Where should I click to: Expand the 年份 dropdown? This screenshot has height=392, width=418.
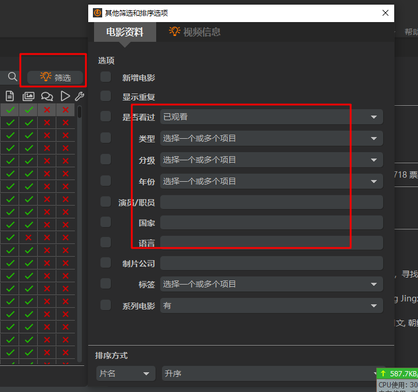[x=271, y=181]
